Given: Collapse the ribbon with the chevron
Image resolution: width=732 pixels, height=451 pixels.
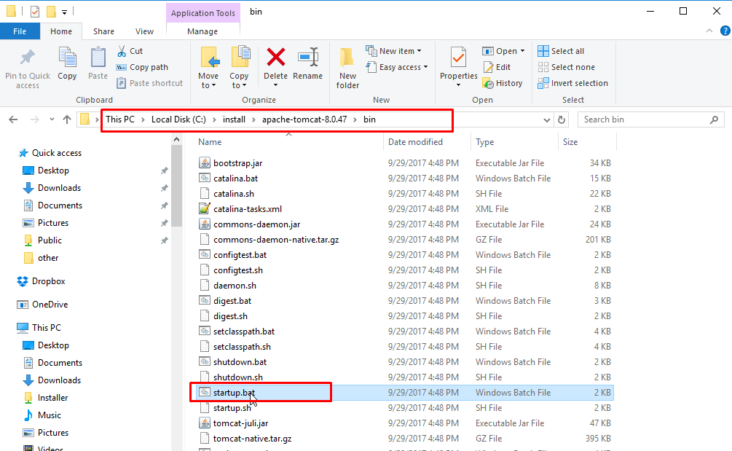Looking at the screenshot, I should point(709,31).
